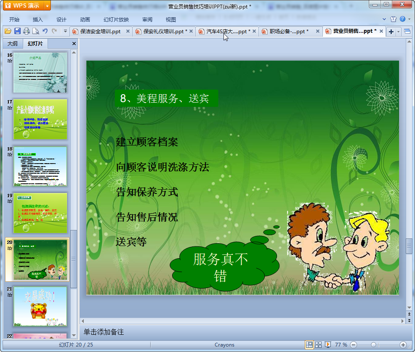Viewport: 415px width, 352px height.
Task: Expand the WPS 演示 dropdown arrow
Action: click(48, 5)
